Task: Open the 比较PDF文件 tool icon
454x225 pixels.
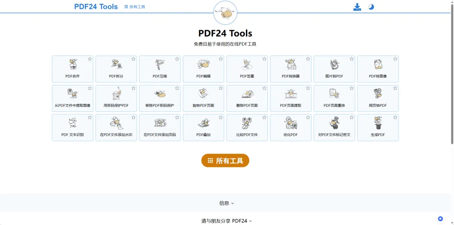Action: point(247,123)
